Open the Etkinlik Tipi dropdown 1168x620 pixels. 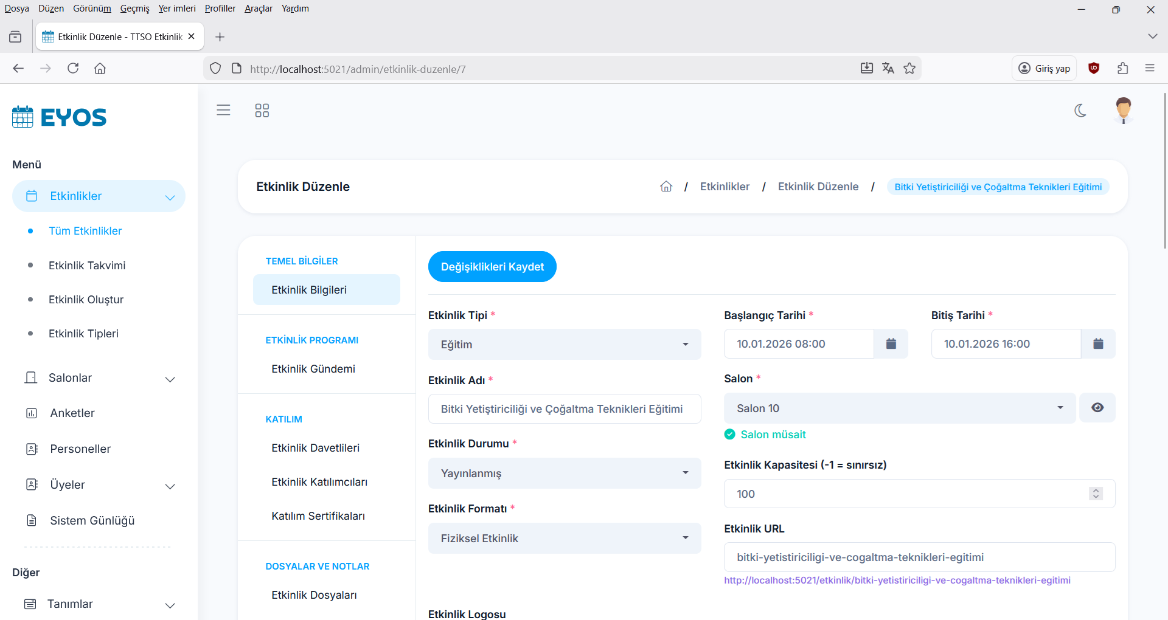pos(564,345)
